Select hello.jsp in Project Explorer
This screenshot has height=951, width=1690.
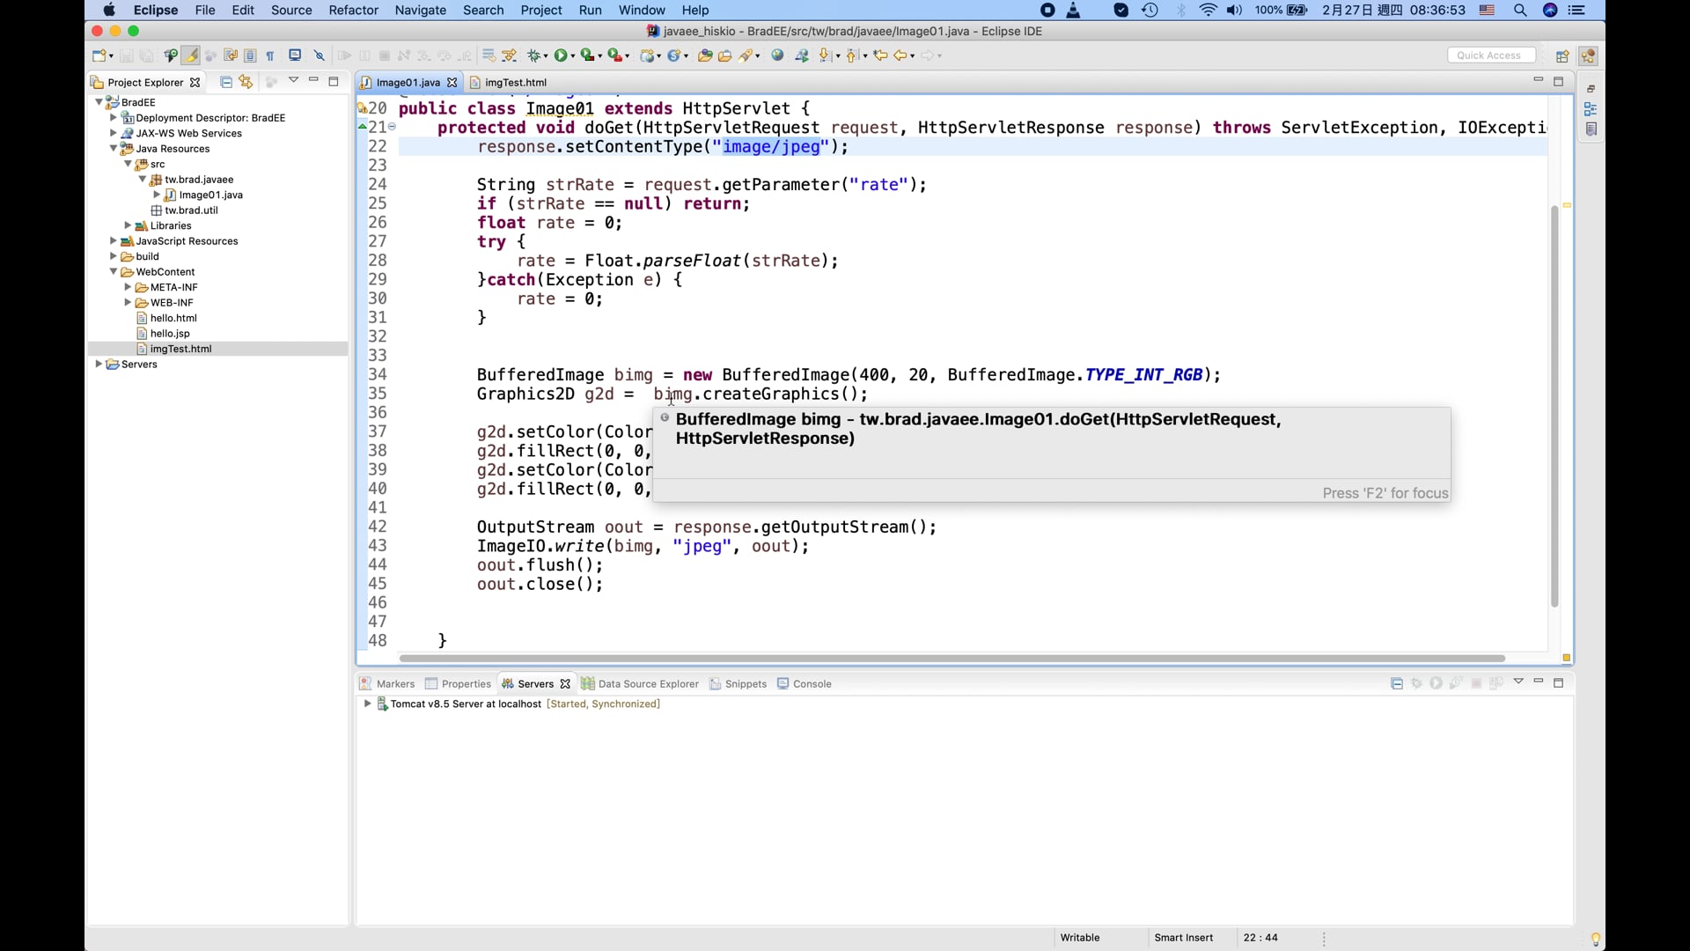pyautogui.click(x=170, y=334)
